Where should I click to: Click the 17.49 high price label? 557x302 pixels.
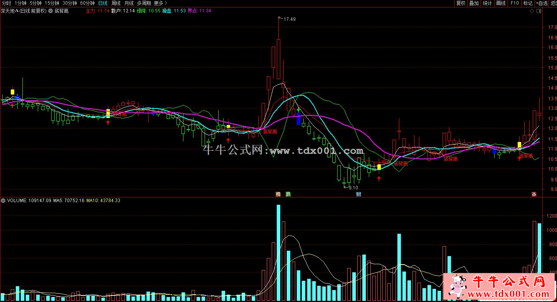(x=289, y=19)
